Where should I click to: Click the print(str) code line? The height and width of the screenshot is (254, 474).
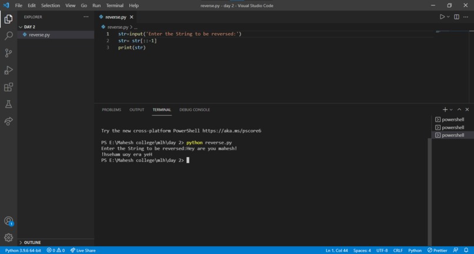click(132, 48)
